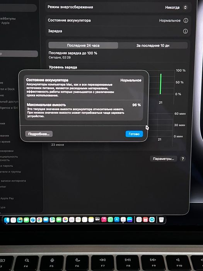Click Уровень заряда heading
This screenshot has width=203, height=271.
pos(63,67)
